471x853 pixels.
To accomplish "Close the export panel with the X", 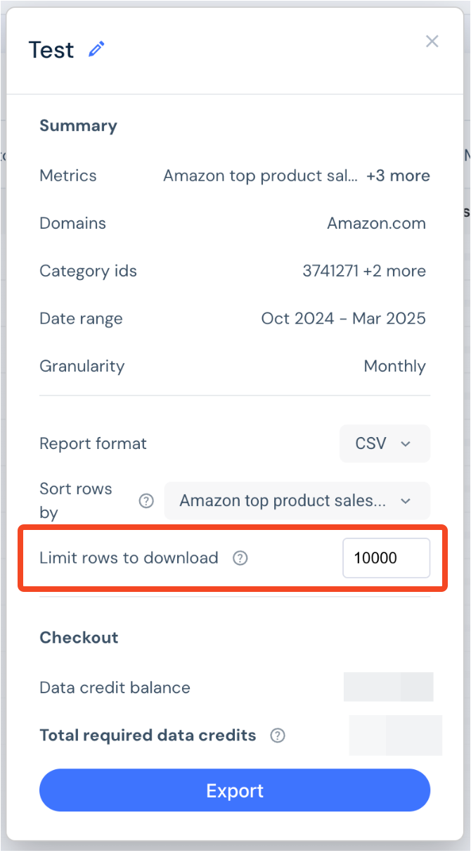I will click(432, 42).
